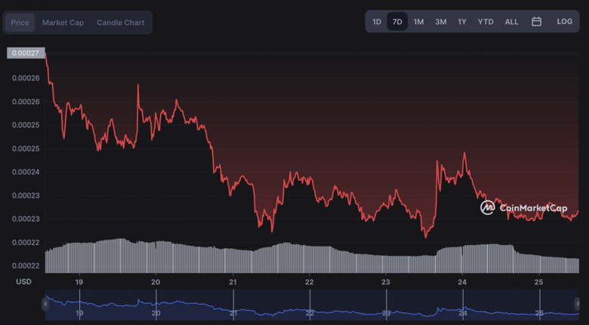Click the 0.00027 price label on the y-axis

pyautogui.click(x=26, y=53)
